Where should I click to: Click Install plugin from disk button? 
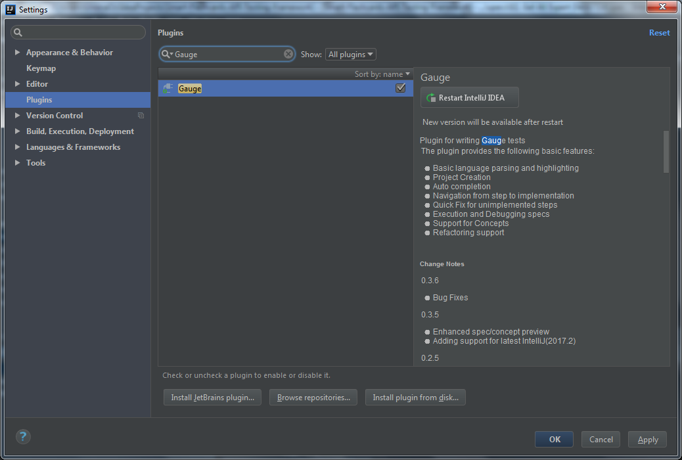[x=415, y=398]
